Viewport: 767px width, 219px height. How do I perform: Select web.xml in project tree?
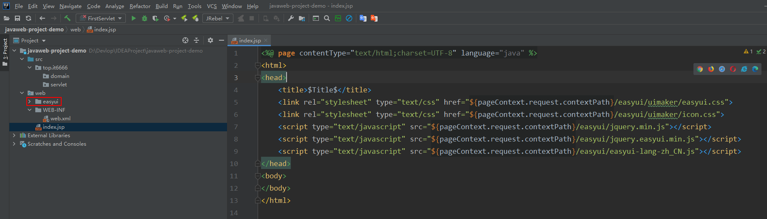[x=60, y=119]
